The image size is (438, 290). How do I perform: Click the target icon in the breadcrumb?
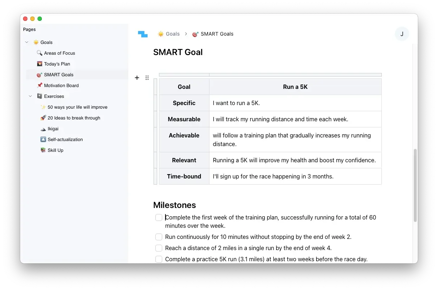coord(195,34)
